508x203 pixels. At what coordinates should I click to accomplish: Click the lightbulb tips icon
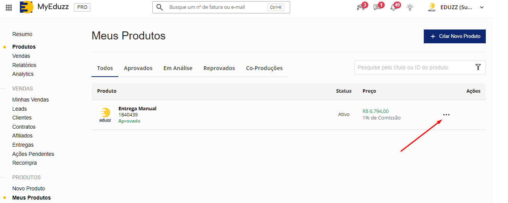410,7
